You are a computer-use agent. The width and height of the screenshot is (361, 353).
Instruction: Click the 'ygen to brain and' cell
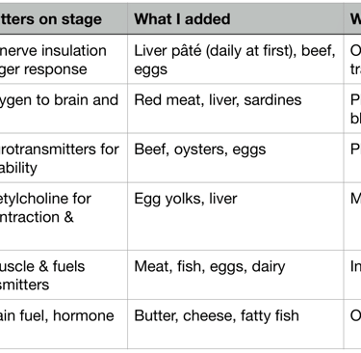pyautogui.click(x=64, y=108)
